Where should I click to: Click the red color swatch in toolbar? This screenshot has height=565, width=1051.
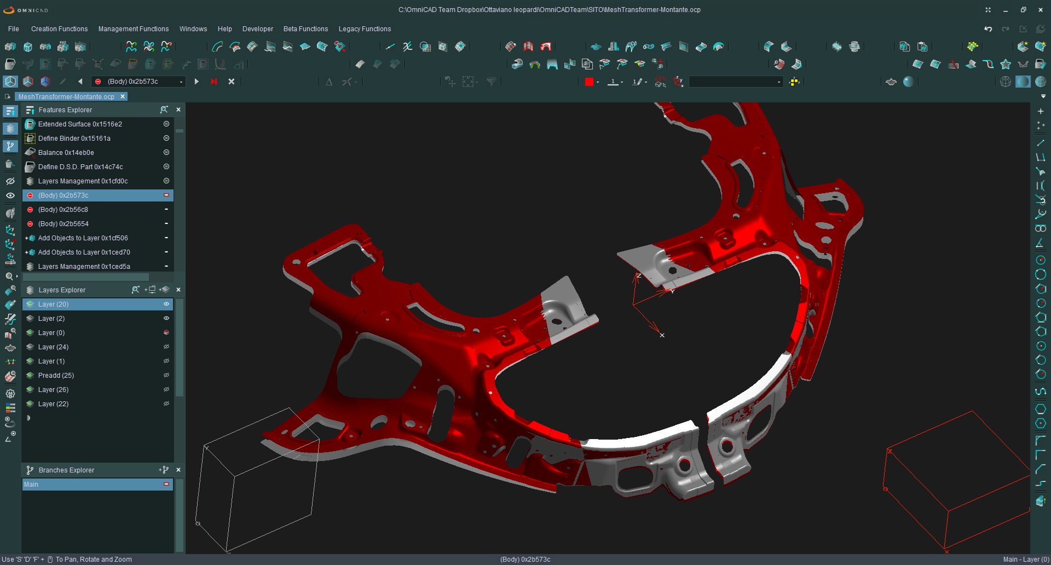[589, 82]
